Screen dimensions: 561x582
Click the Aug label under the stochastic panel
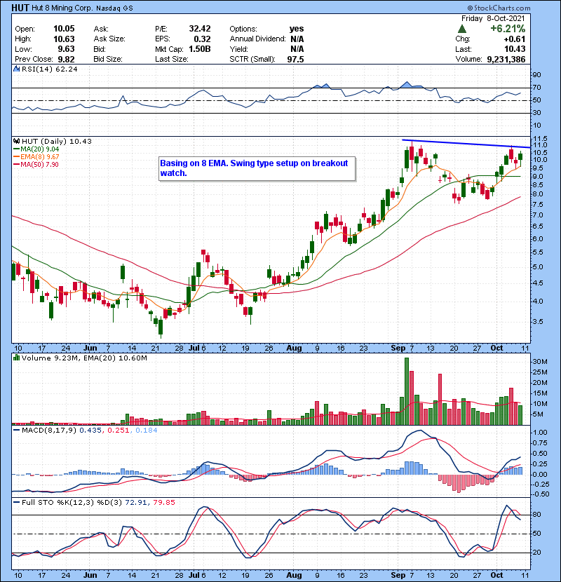point(294,575)
